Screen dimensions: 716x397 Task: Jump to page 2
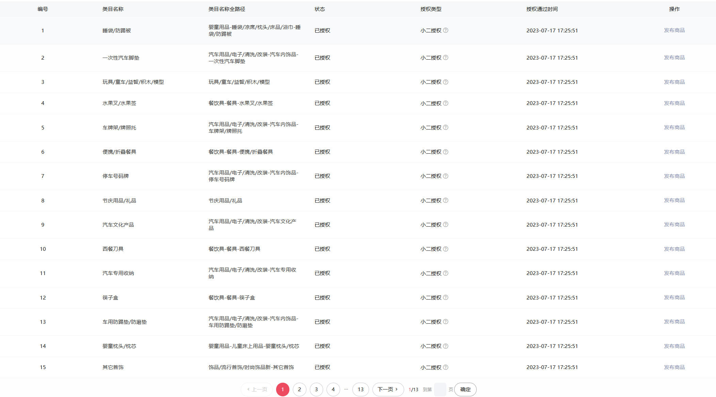299,390
